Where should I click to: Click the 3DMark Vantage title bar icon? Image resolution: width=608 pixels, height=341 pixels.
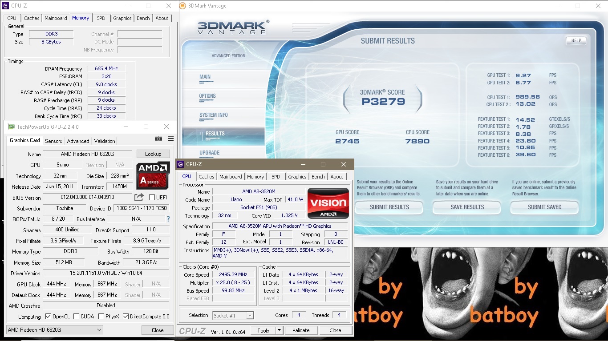pyautogui.click(x=183, y=6)
